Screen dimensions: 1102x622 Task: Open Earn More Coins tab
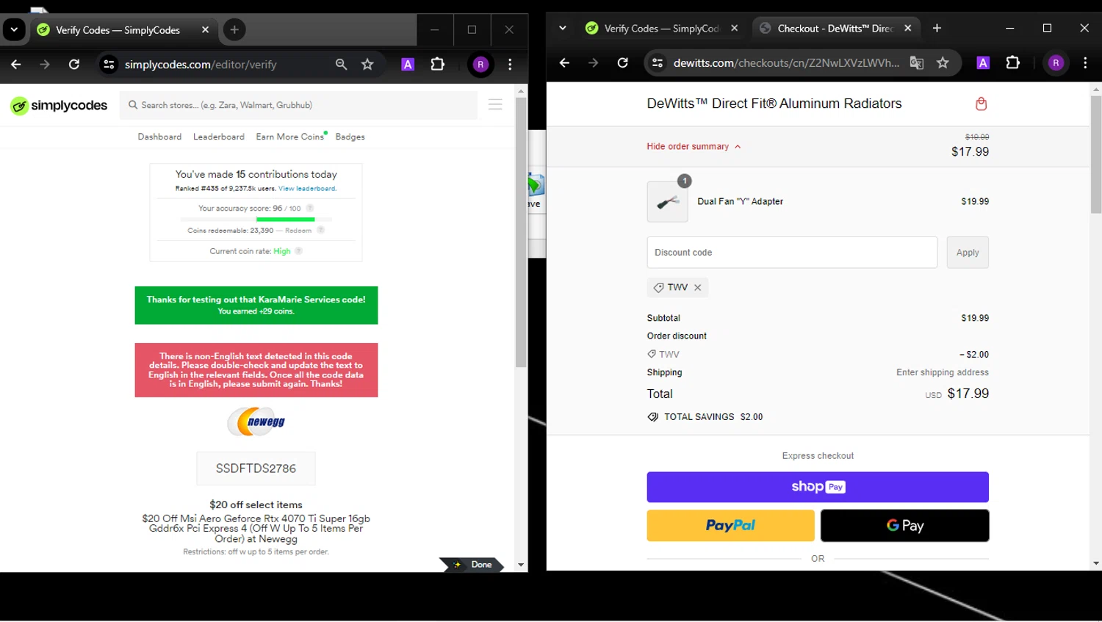289,137
